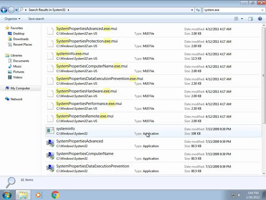266x200 pixels.
Task: Open the Organize menu
Action: tap(12, 19)
